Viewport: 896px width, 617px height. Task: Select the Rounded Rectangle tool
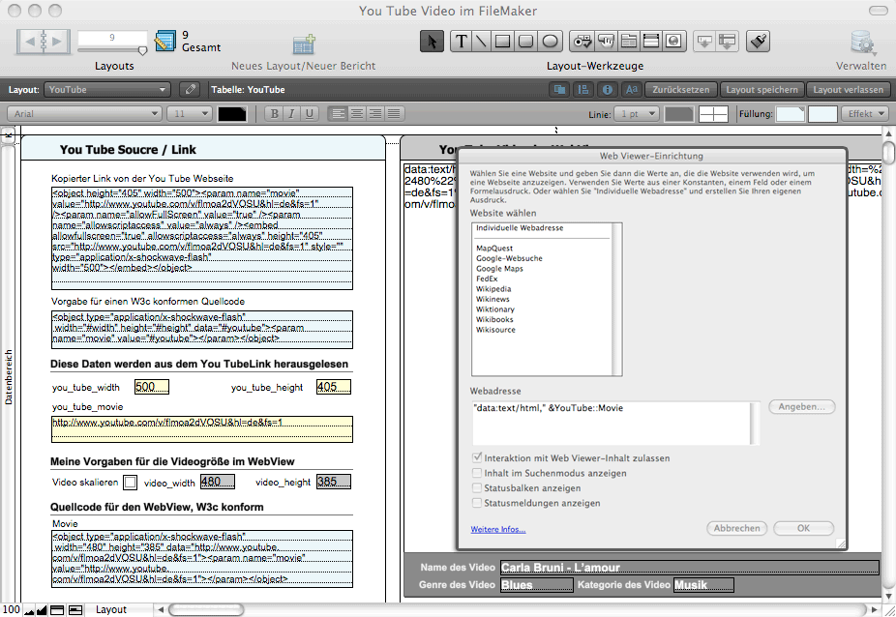526,42
